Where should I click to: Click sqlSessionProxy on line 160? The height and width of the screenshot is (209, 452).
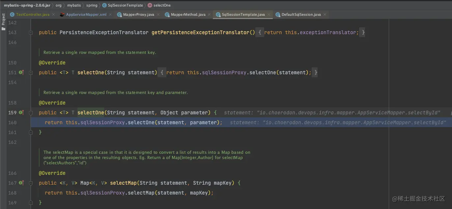102,123
